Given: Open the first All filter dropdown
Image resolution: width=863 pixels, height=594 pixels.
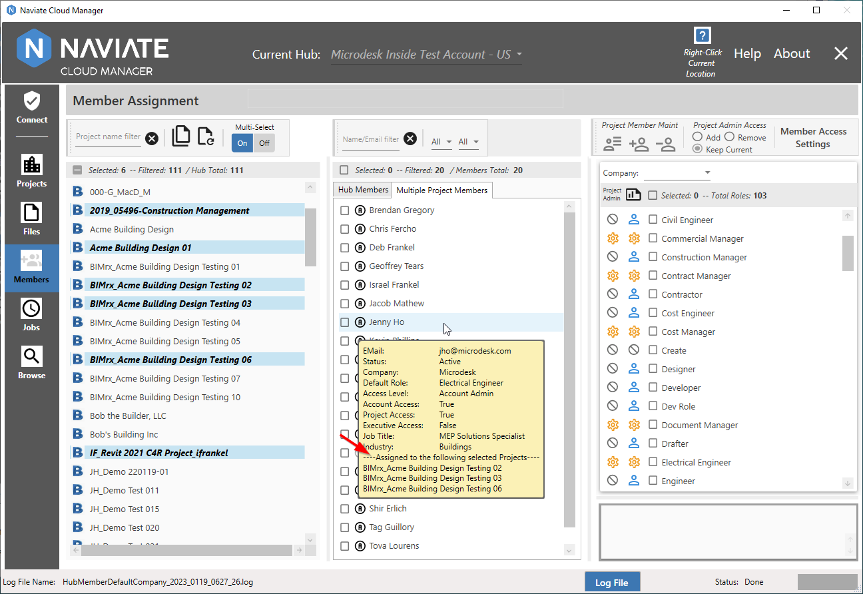Looking at the screenshot, I should (x=441, y=142).
